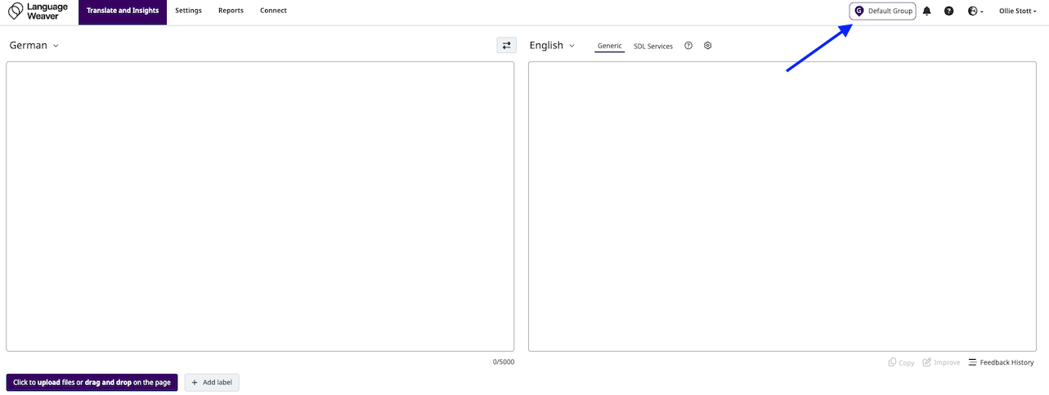The width and height of the screenshot is (1049, 395).
Task: Open the globe language menu
Action: (974, 11)
